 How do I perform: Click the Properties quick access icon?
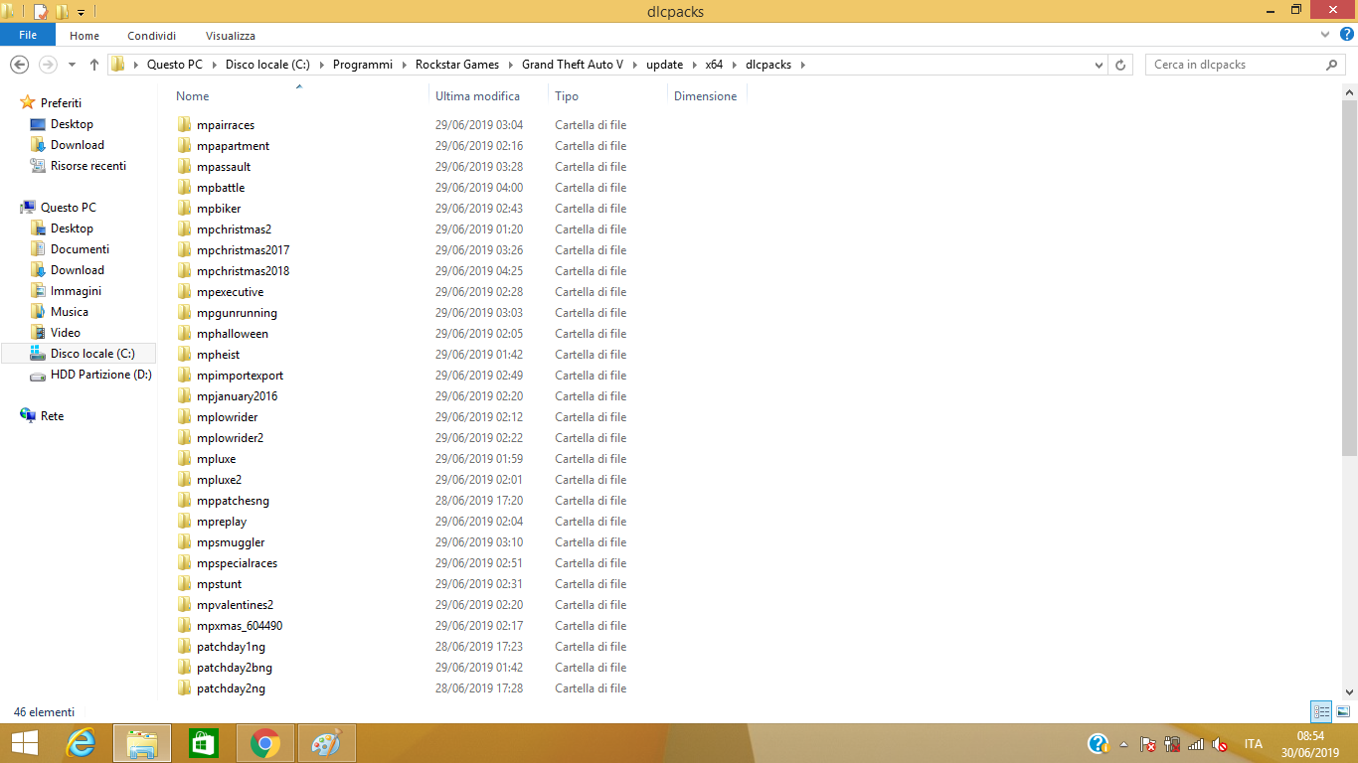(41, 12)
